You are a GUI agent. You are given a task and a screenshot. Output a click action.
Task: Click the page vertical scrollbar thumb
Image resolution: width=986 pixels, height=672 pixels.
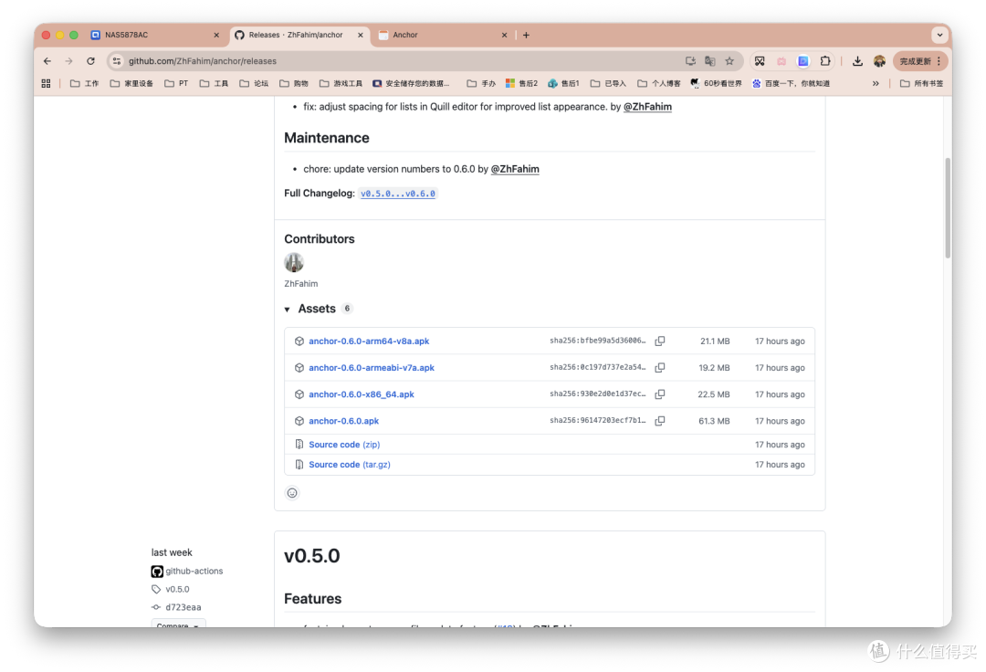[x=947, y=207]
